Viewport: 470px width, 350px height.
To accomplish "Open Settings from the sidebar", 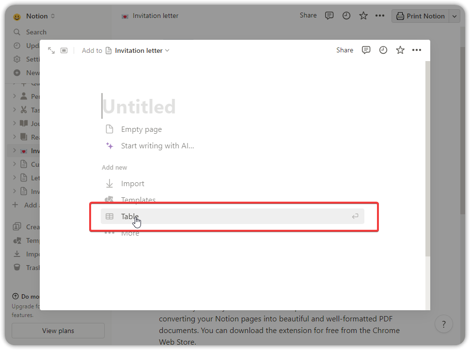I will (31, 59).
